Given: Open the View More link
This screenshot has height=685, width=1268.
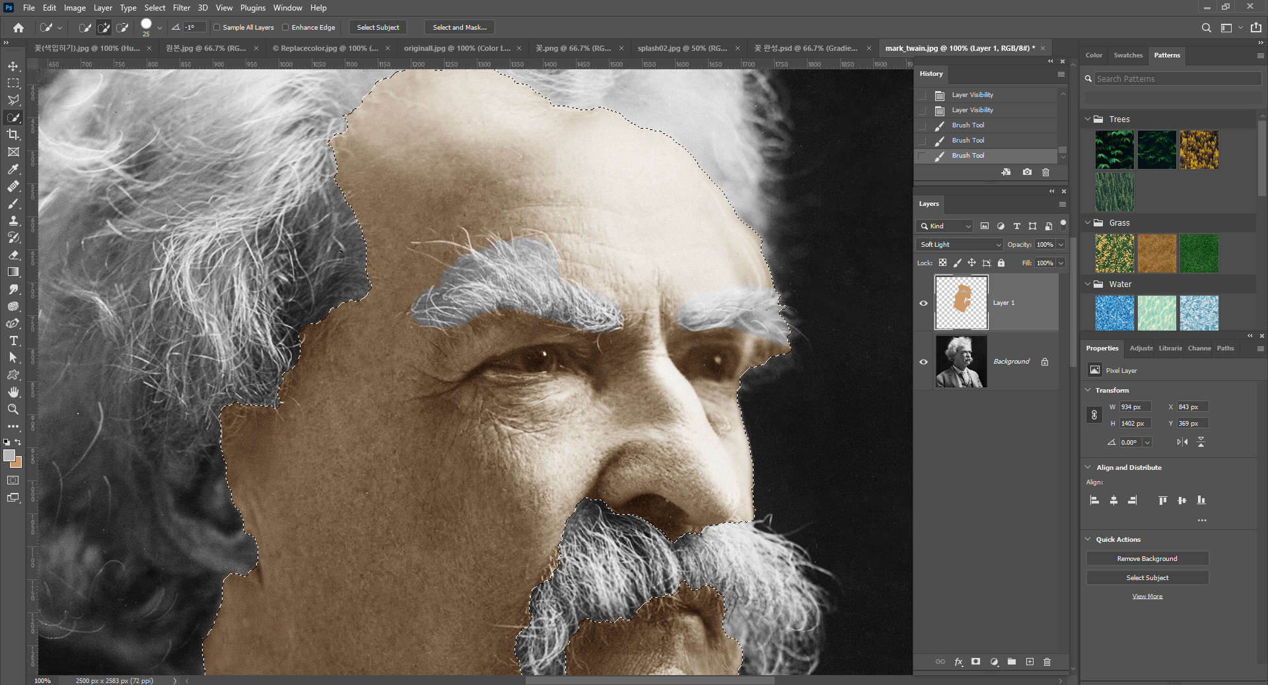Looking at the screenshot, I should coord(1147,597).
